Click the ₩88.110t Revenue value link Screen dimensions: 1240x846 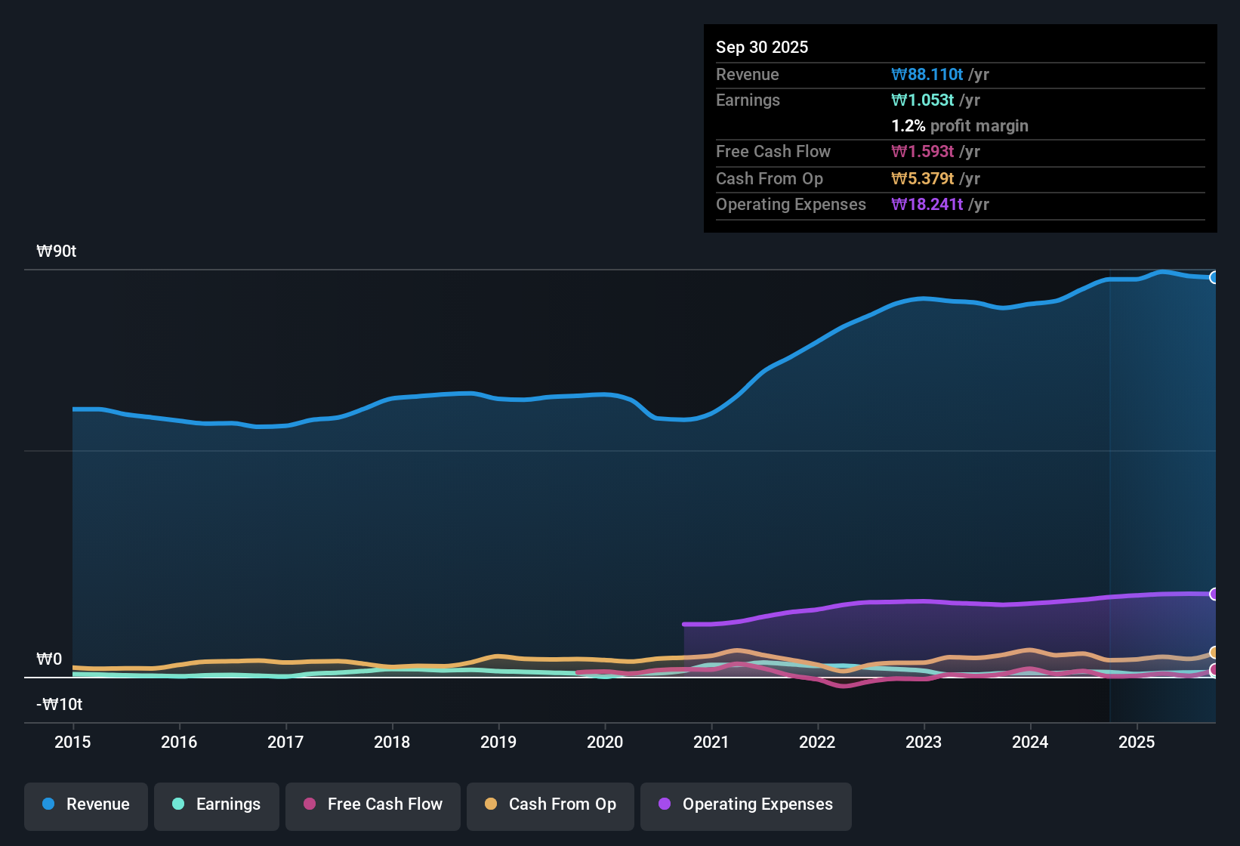click(927, 74)
